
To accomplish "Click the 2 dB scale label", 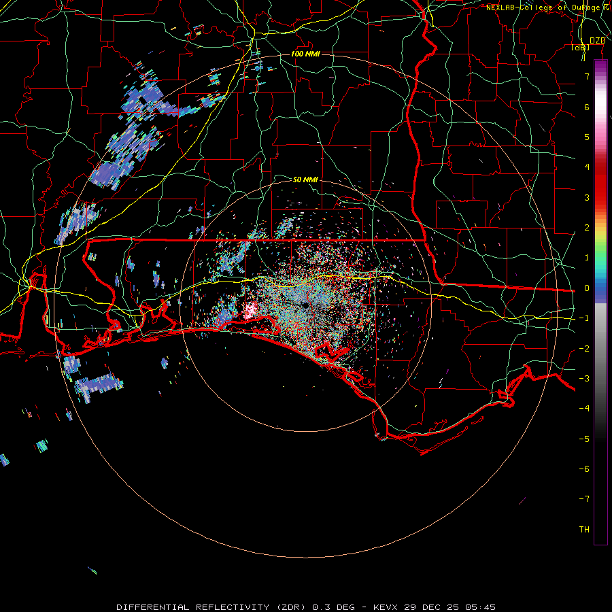I will coord(587,228).
